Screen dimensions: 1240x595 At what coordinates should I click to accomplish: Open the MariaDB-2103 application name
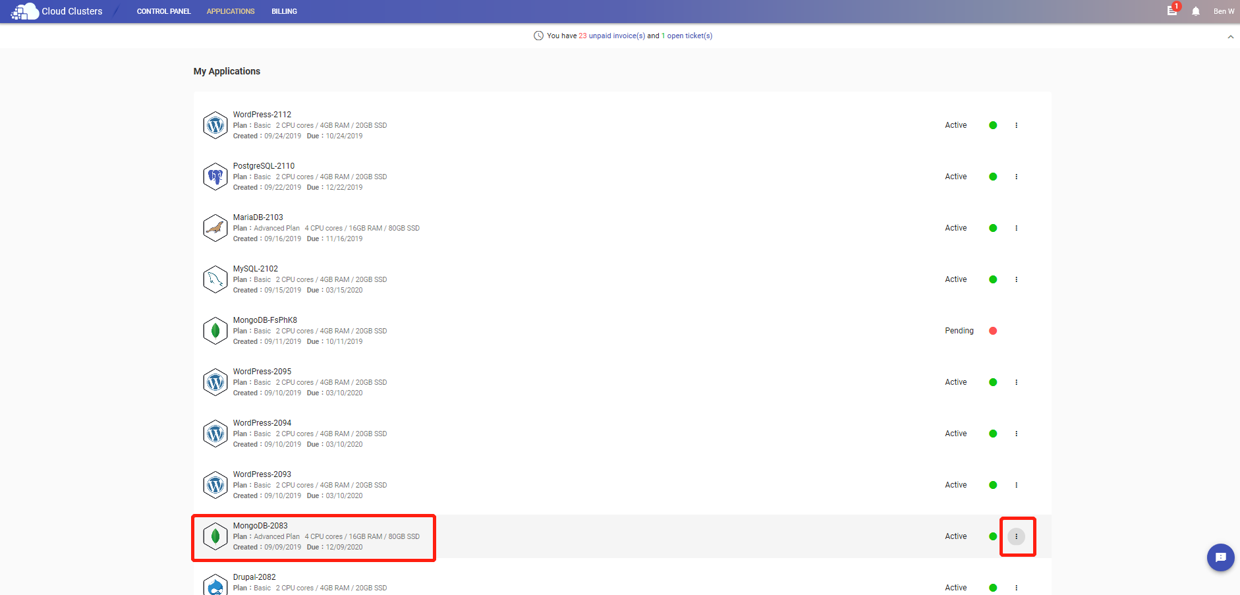point(258,217)
